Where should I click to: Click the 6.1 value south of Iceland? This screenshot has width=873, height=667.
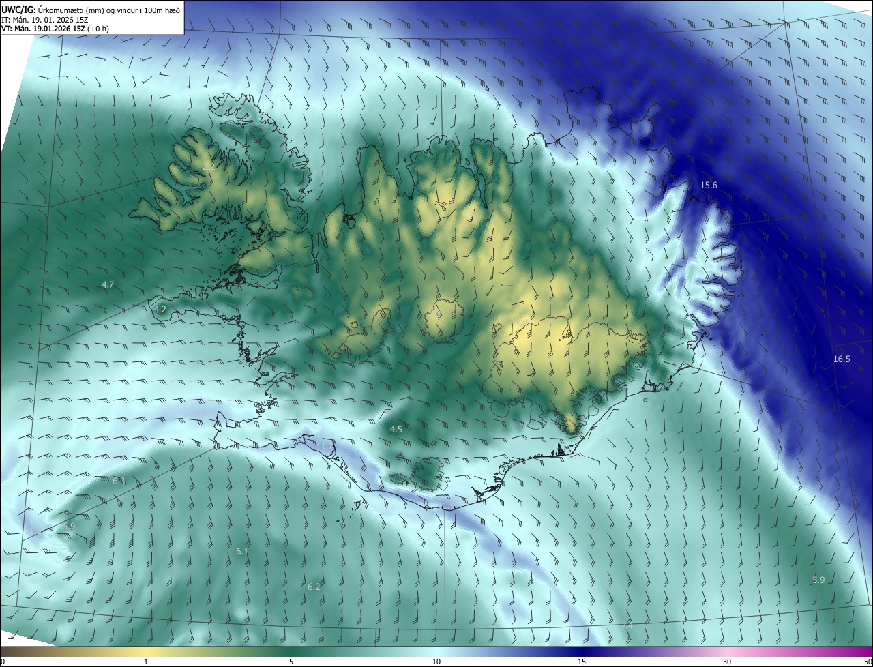[x=242, y=551]
